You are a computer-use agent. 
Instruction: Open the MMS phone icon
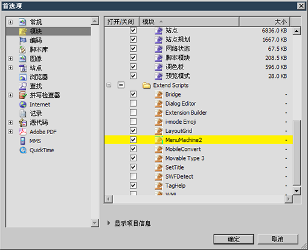coord(23,141)
